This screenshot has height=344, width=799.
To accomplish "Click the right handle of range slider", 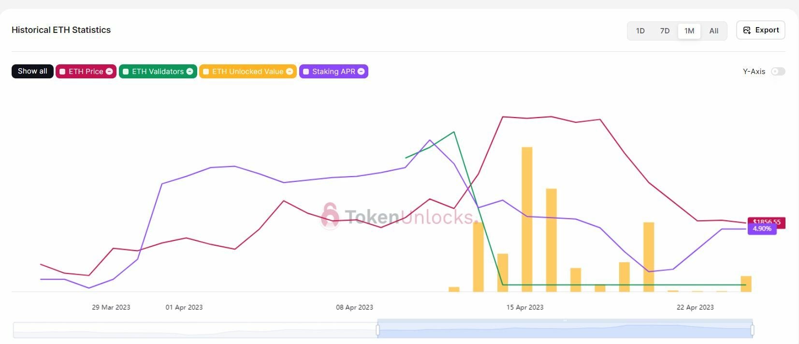I will click(753, 330).
